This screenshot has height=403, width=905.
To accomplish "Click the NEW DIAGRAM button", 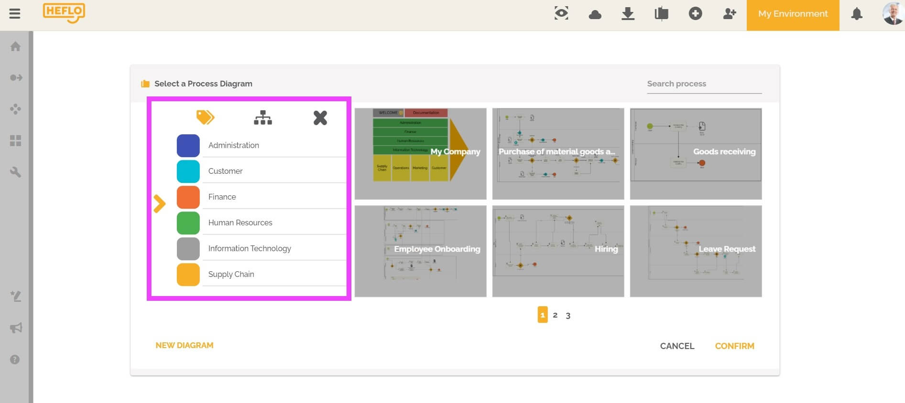I will tap(185, 345).
